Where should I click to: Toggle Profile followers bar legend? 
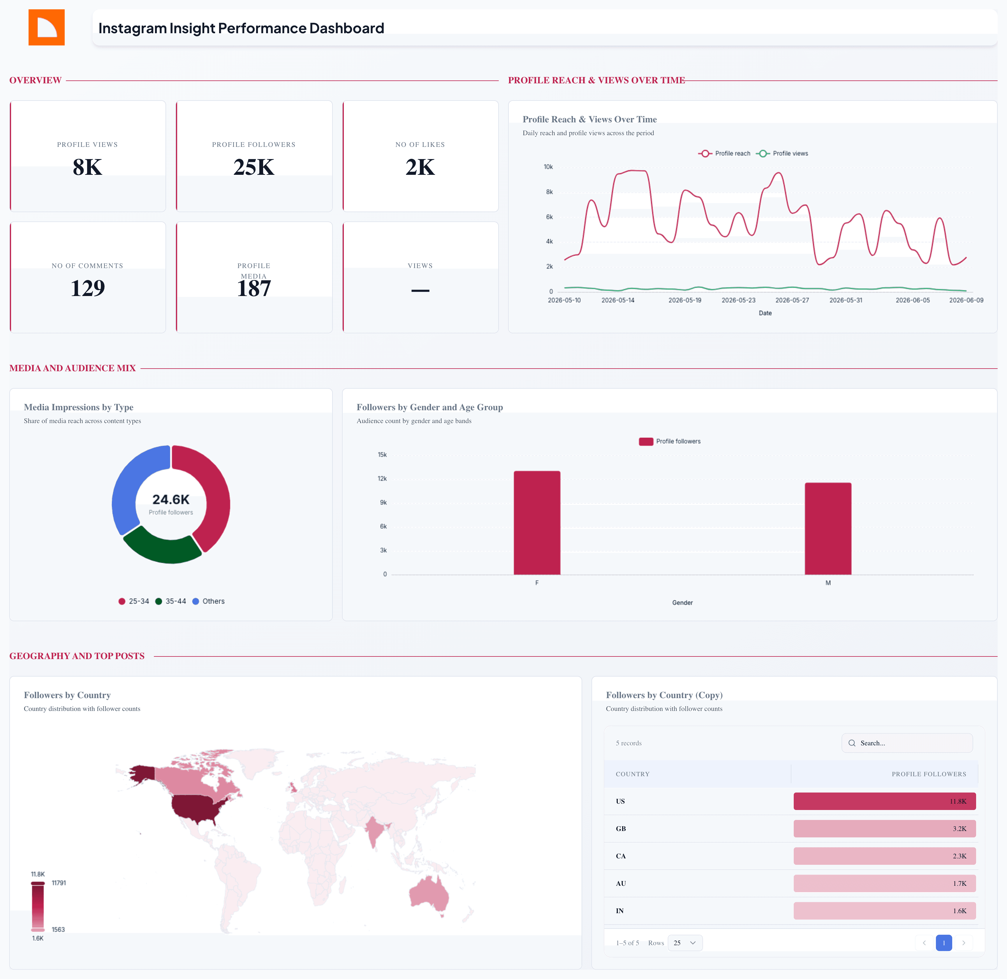[x=670, y=441]
